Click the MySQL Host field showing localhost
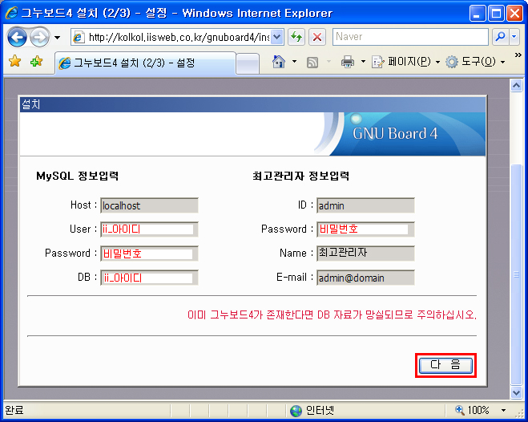 pyautogui.click(x=149, y=205)
